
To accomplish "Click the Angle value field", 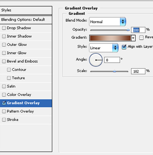I will point(112,60).
